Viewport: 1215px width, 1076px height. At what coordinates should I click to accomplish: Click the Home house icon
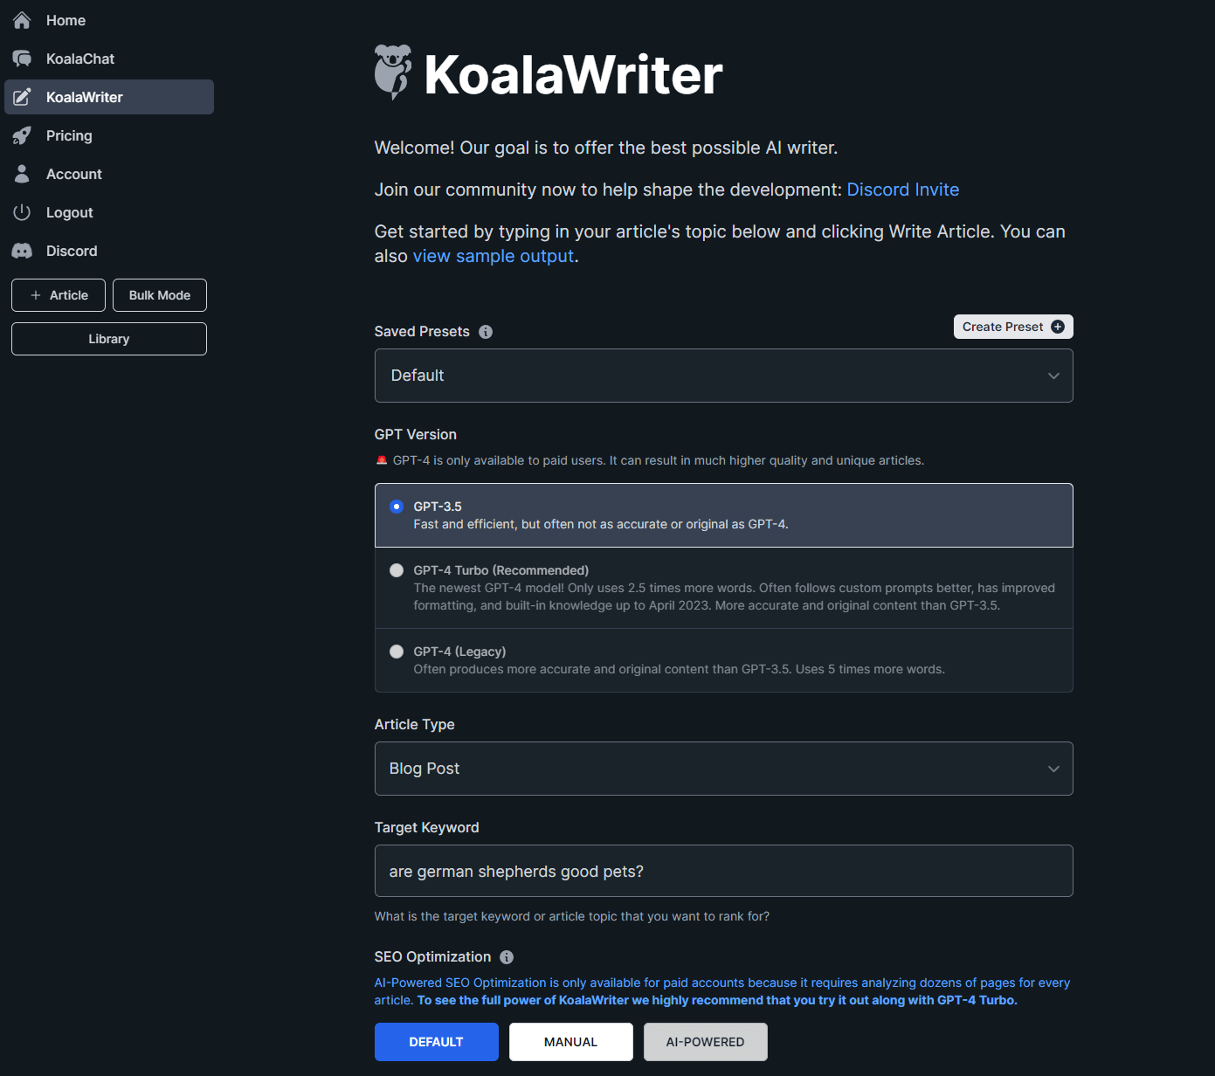tap(22, 20)
